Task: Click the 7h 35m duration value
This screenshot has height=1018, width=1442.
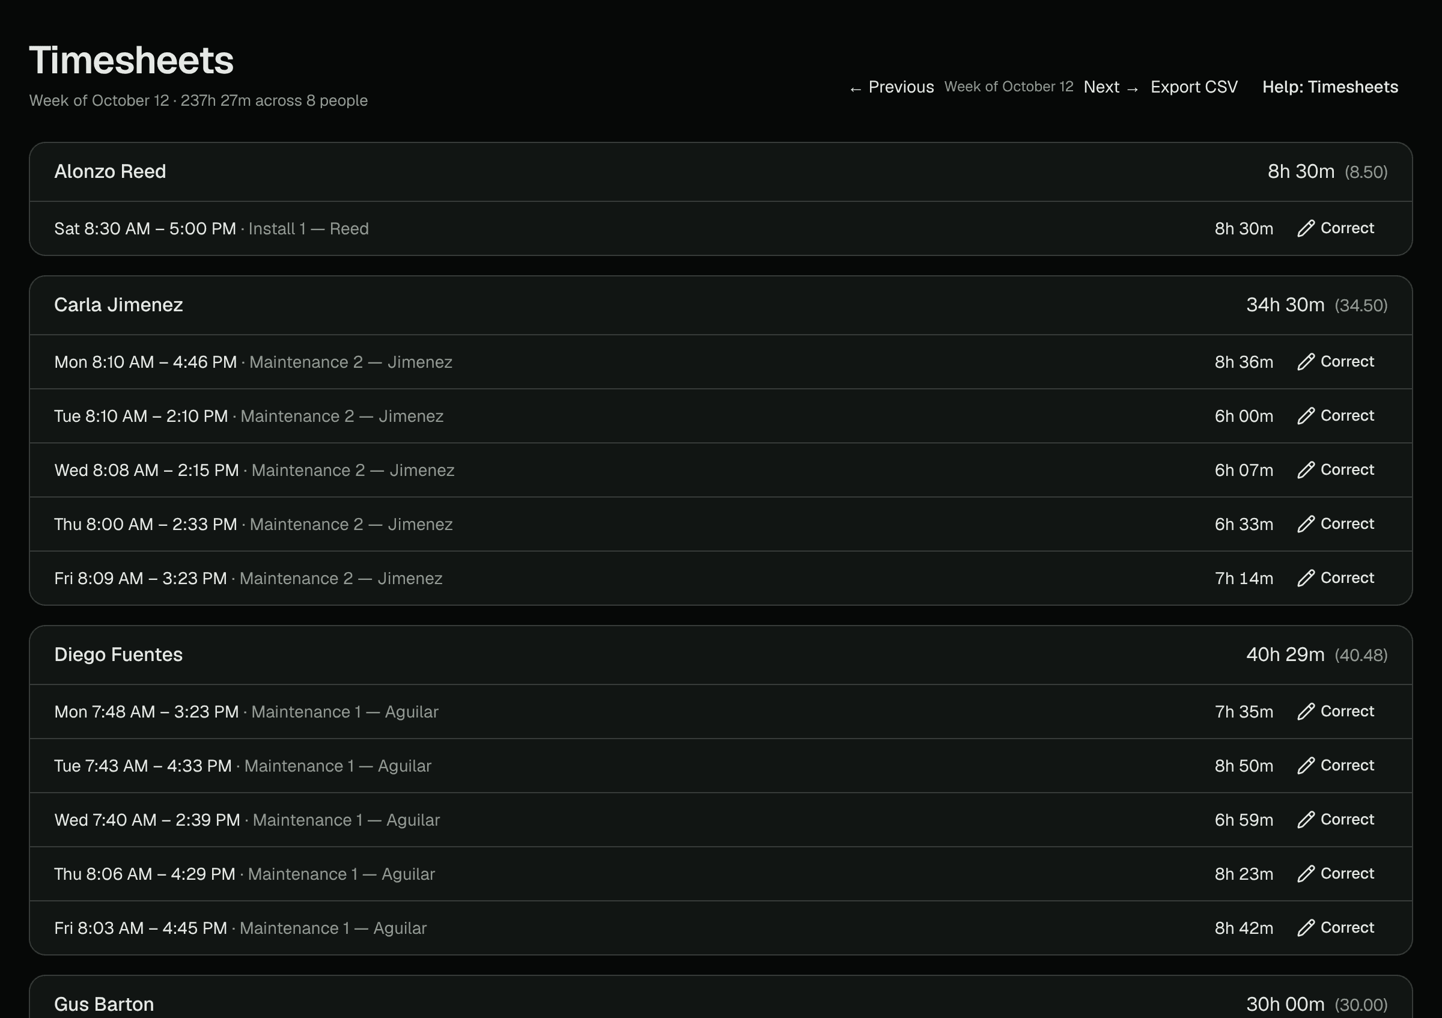Action: pyautogui.click(x=1244, y=712)
